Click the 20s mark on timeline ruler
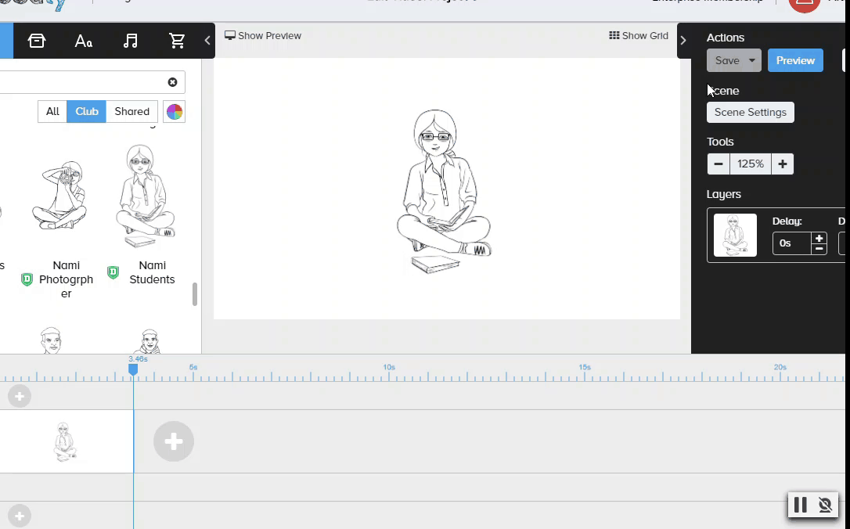Viewport: 850px width, 529px height. (x=780, y=368)
